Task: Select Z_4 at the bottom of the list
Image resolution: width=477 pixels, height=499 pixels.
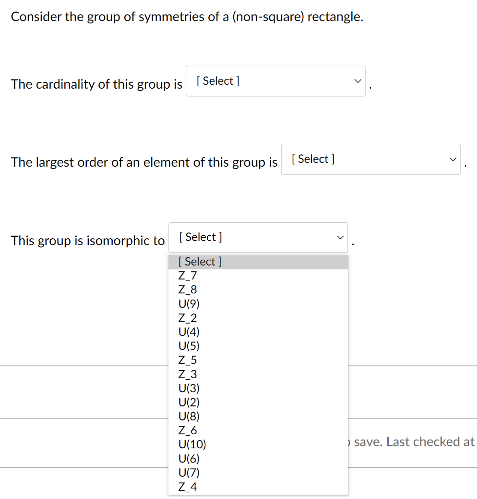Action: pos(188,486)
